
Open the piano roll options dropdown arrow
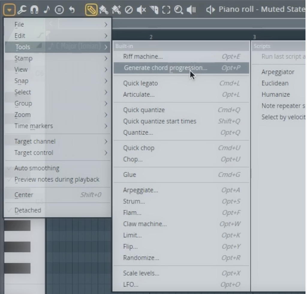point(9,10)
